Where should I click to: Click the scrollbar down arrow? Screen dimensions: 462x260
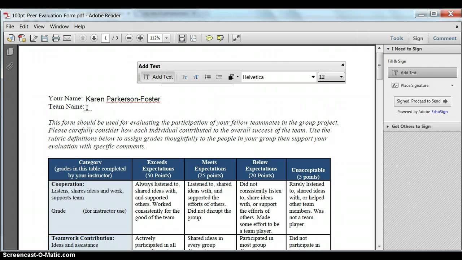pyautogui.click(x=379, y=247)
